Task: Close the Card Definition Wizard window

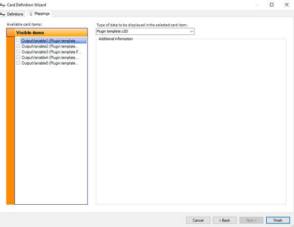Action: pos(286,5)
